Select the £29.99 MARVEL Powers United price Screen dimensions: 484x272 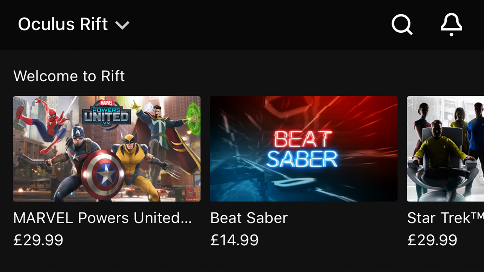coord(38,240)
